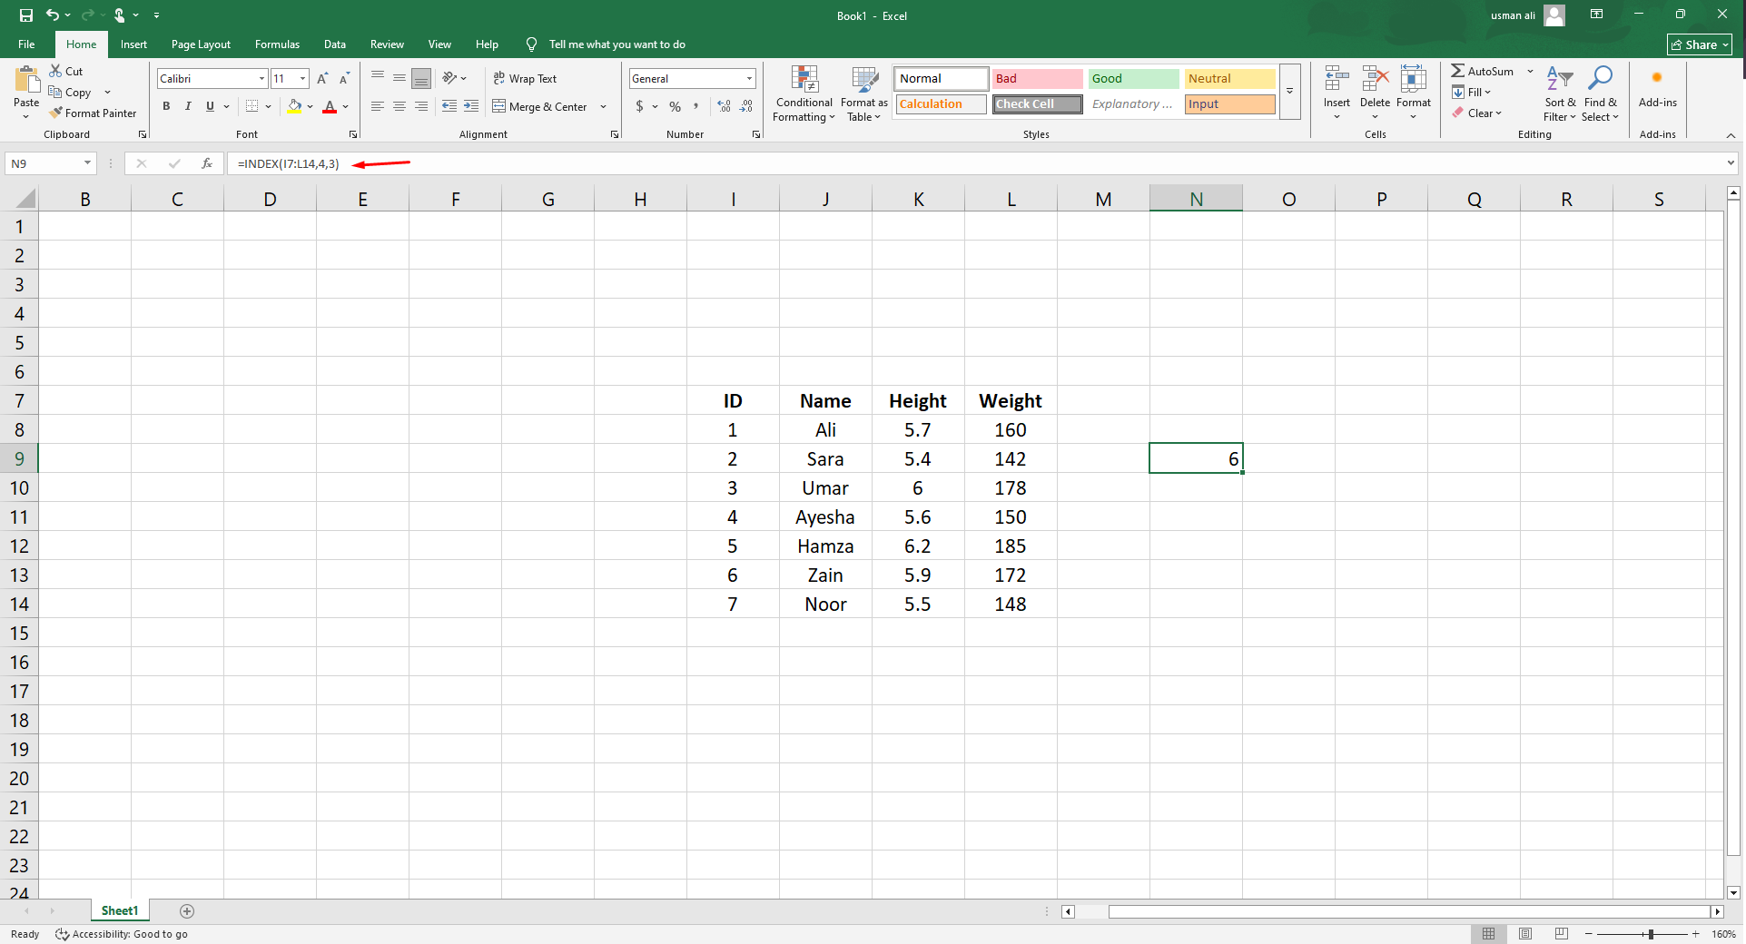Click Decrease Decimal icon
1746x944 pixels.
pyautogui.click(x=746, y=106)
